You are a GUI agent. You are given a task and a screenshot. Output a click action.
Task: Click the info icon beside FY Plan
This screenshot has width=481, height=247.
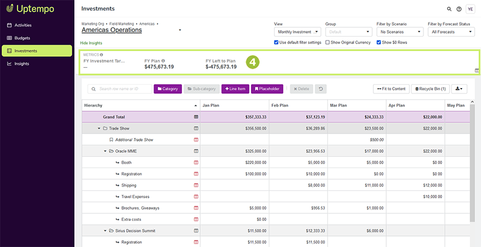tap(163, 60)
